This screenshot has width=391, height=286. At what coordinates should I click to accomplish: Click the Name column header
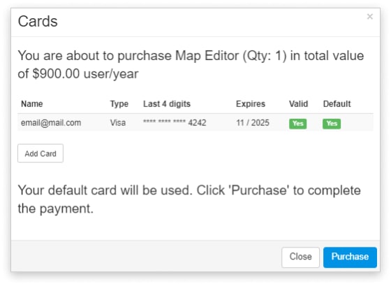pyautogui.click(x=32, y=104)
